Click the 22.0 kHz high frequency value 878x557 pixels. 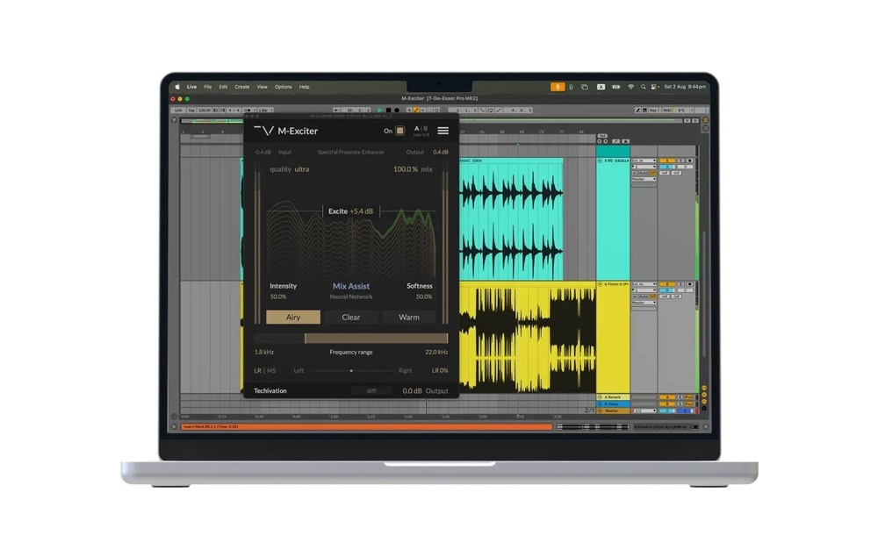point(436,352)
